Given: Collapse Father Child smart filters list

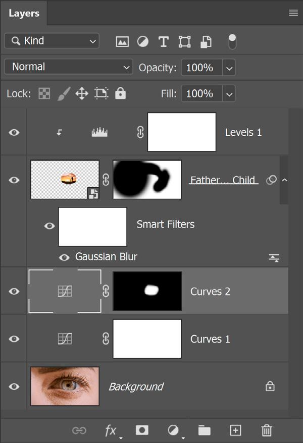Looking at the screenshot, I should 285,180.
